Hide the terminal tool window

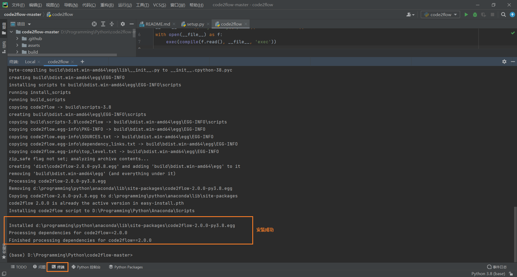(513, 62)
